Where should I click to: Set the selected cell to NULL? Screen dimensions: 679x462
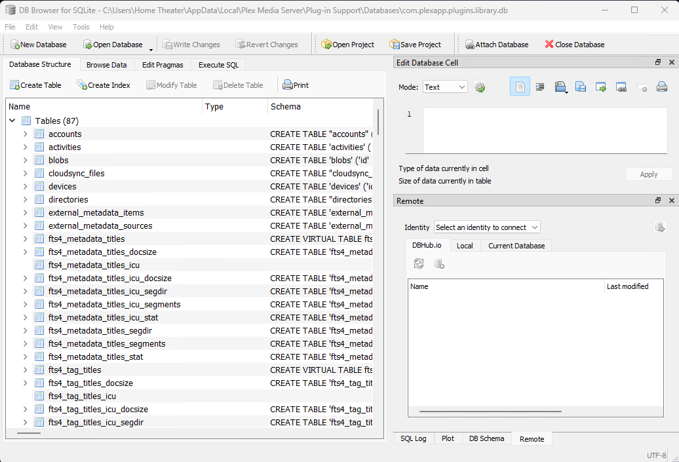pos(641,86)
